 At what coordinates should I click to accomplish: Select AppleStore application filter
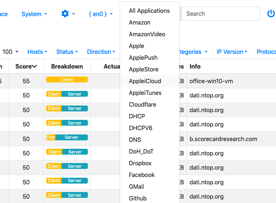coord(150,69)
